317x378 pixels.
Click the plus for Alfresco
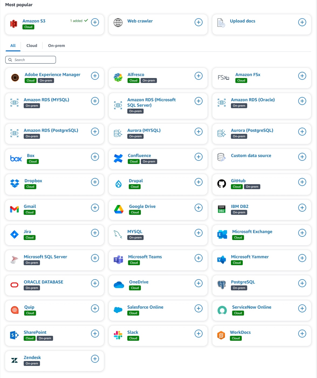199,76
